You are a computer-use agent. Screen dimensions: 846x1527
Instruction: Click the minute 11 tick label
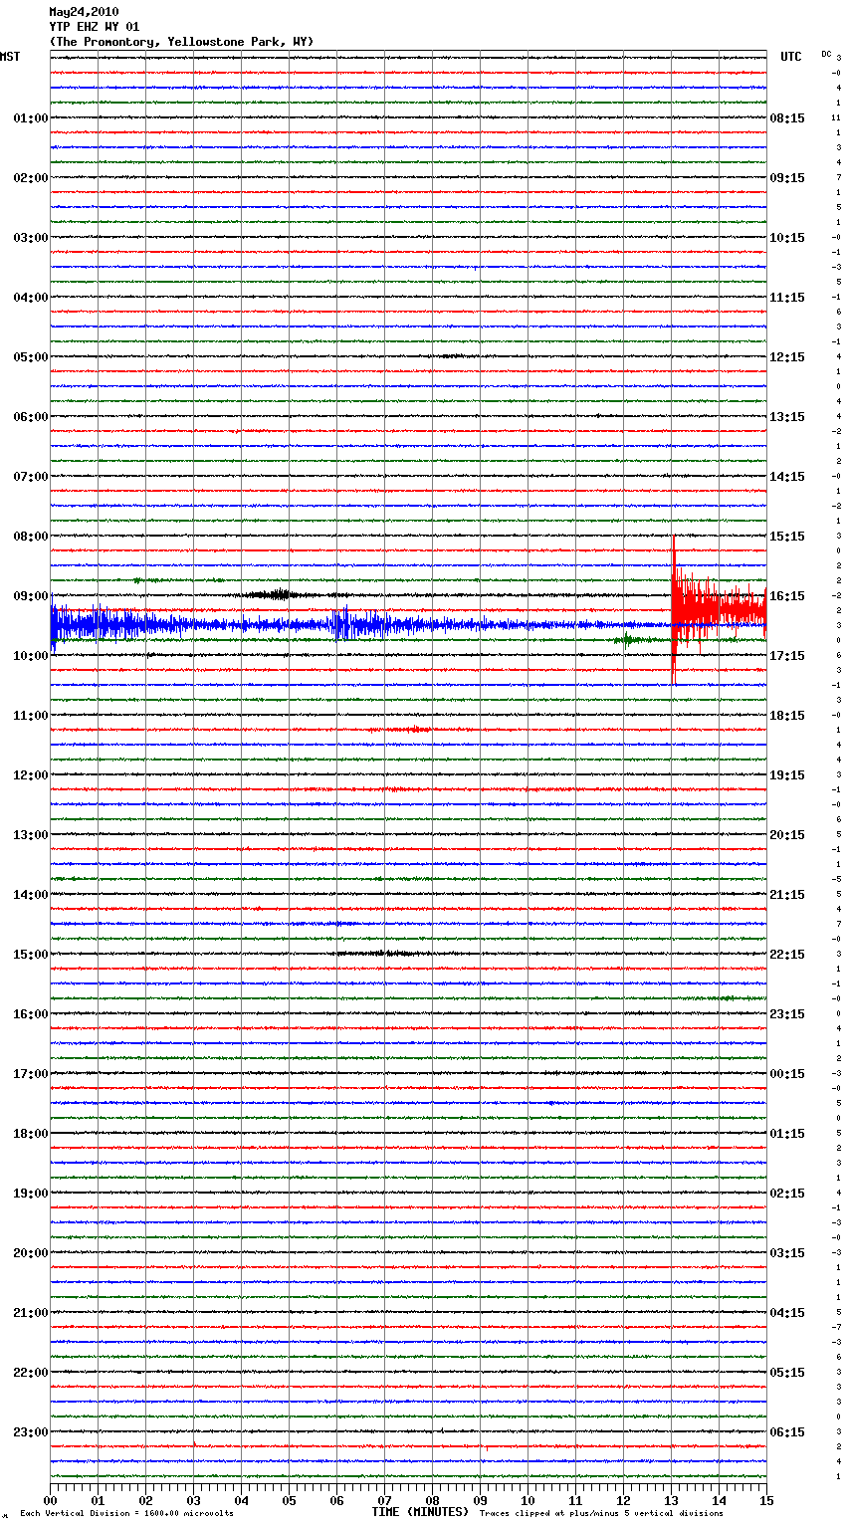(x=575, y=1500)
